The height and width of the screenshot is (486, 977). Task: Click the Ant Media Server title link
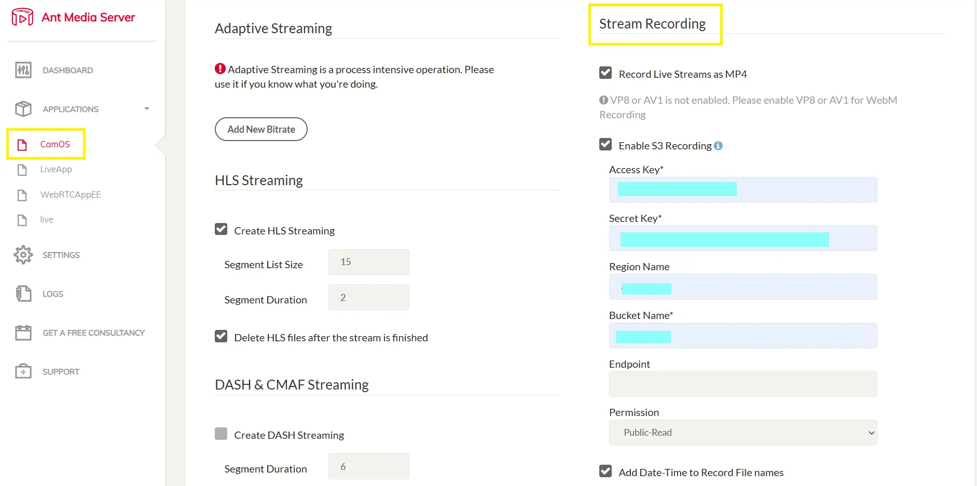click(88, 17)
